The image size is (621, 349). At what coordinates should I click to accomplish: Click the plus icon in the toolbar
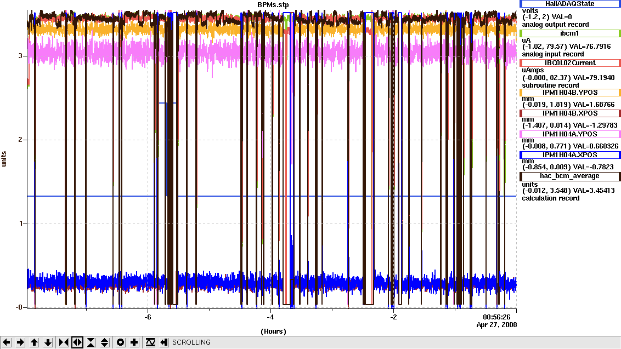click(x=134, y=342)
